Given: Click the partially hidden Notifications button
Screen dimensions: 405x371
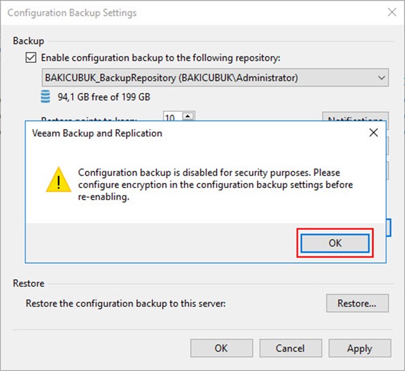Looking at the screenshot, I should coord(355,117).
